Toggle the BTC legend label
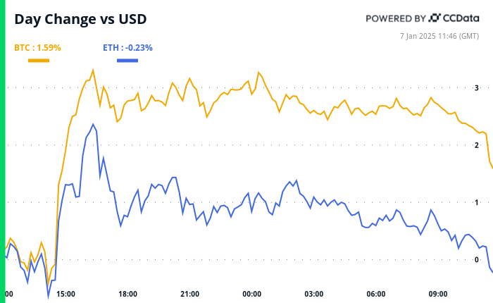Image resolution: width=493 pixels, height=303 pixels. [x=38, y=48]
